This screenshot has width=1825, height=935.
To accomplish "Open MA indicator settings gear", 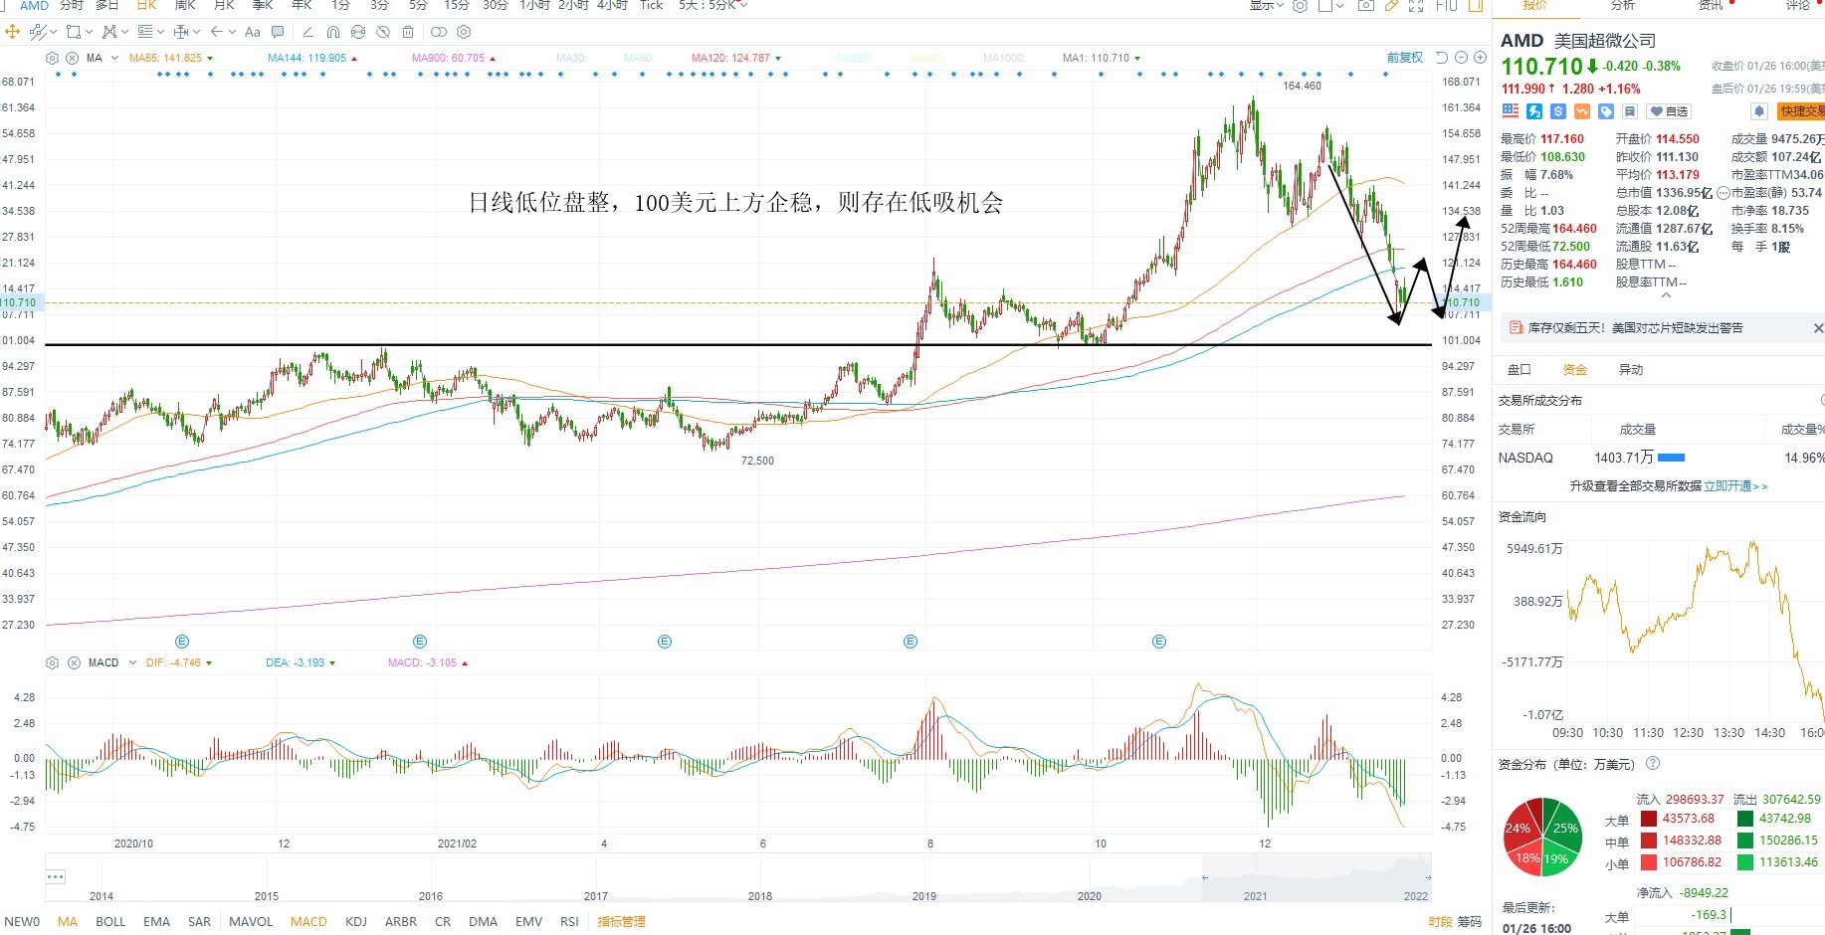I will coord(52,58).
